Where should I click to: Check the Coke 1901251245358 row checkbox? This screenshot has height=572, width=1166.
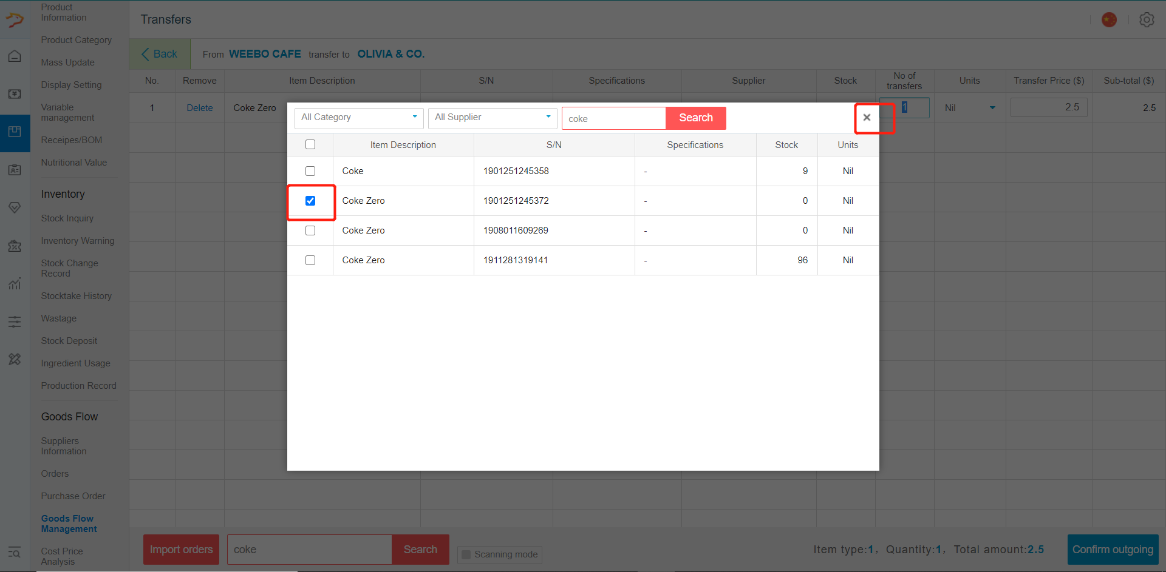[310, 171]
